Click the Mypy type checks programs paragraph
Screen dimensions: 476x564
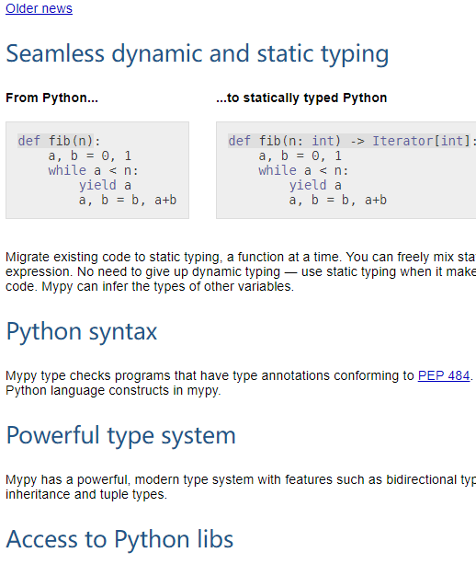(241, 383)
